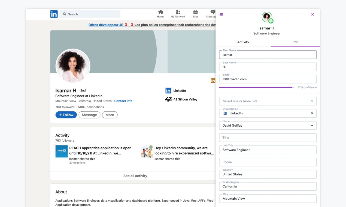Click the LinkedIn company logo in profile
The width and height of the screenshot is (346, 207).
[x=168, y=91]
